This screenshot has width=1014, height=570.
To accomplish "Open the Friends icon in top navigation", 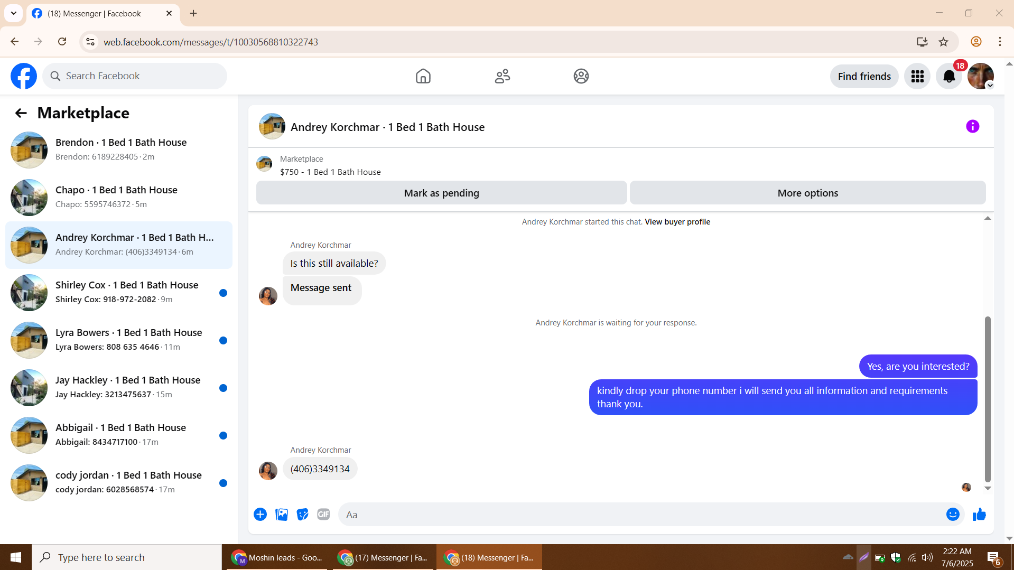I will click(x=502, y=76).
